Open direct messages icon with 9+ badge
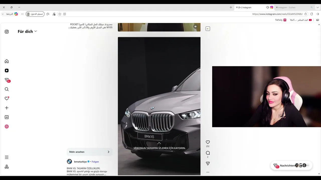Screen dimensions: 321x180 7,80
